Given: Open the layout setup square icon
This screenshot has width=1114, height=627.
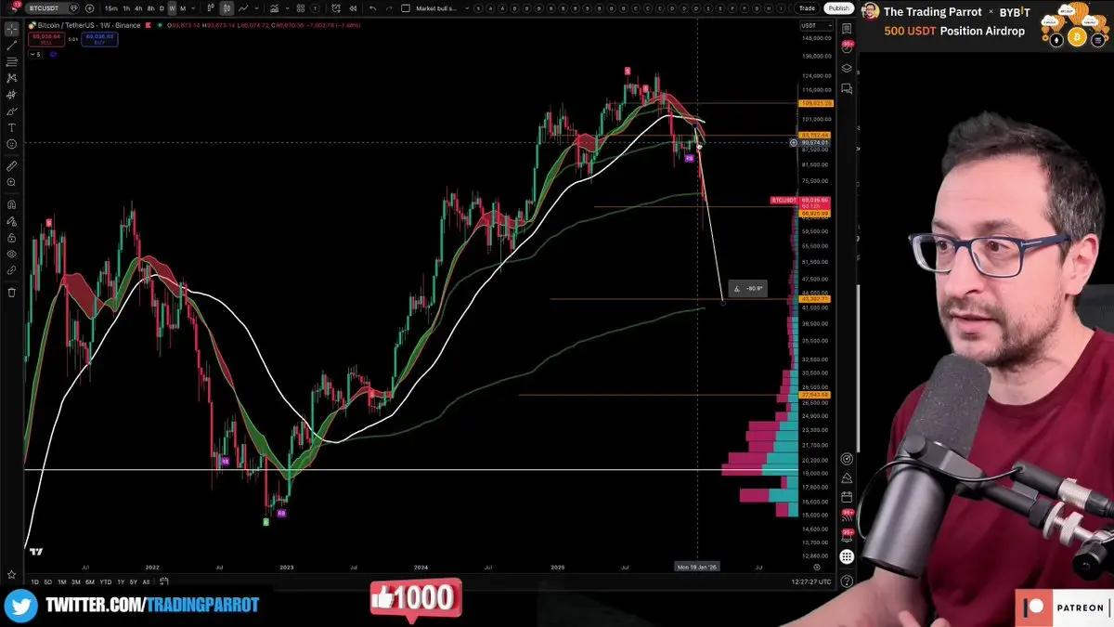Looking at the screenshot, I should coord(406,8).
